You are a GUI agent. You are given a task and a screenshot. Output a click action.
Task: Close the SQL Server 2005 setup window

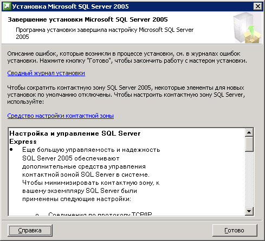tap(258, 6)
